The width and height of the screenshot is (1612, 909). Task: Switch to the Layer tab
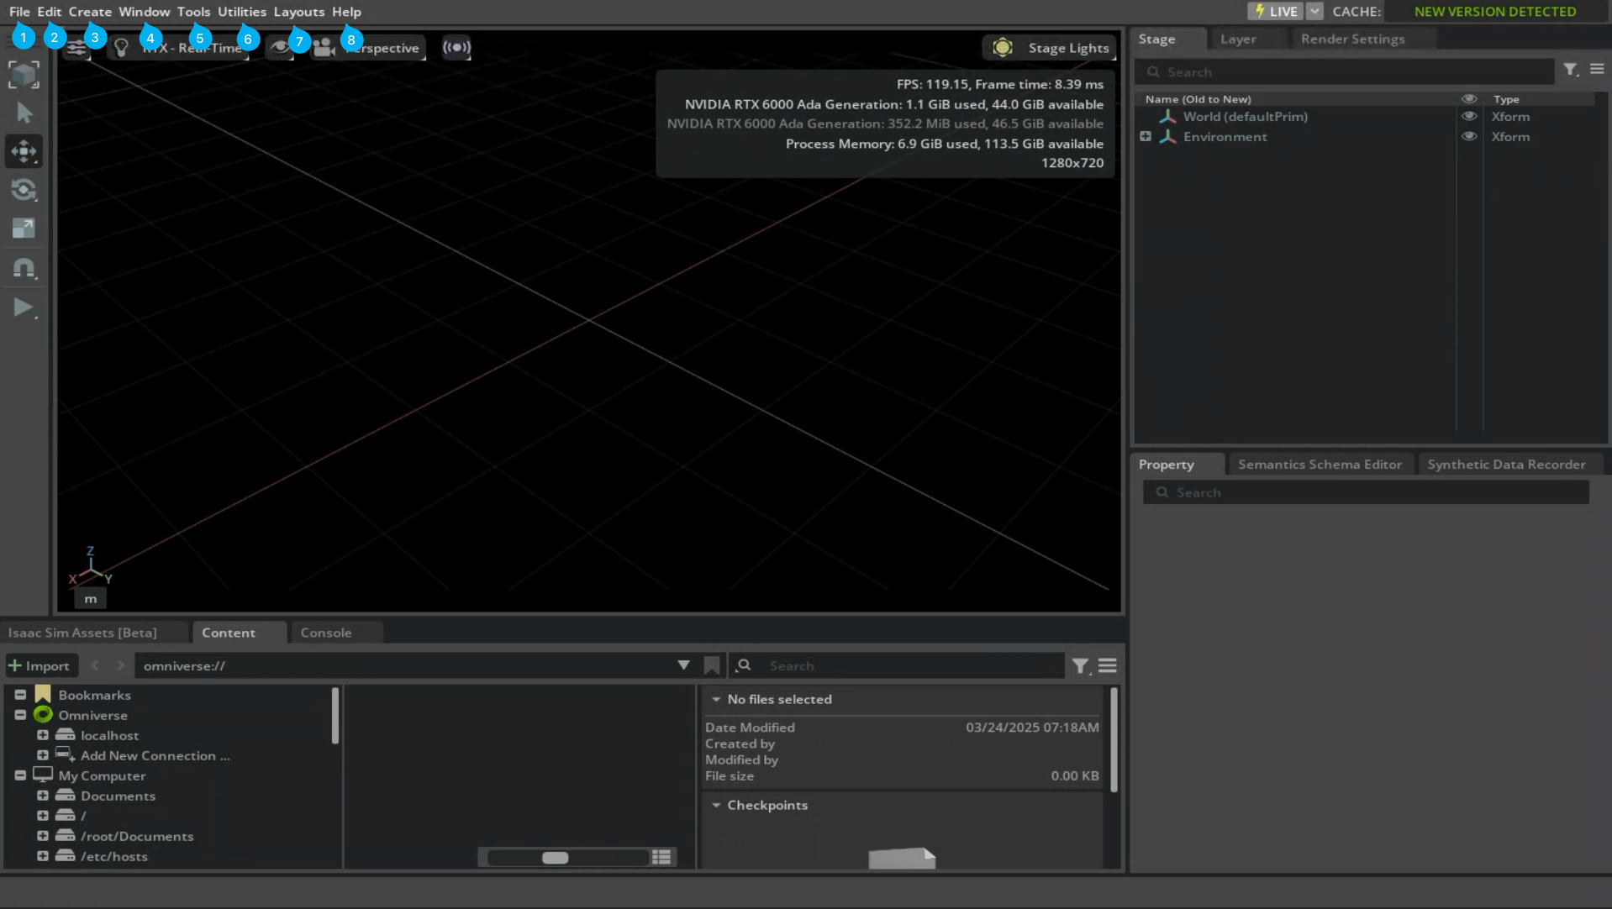click(x=1238, y=39)
